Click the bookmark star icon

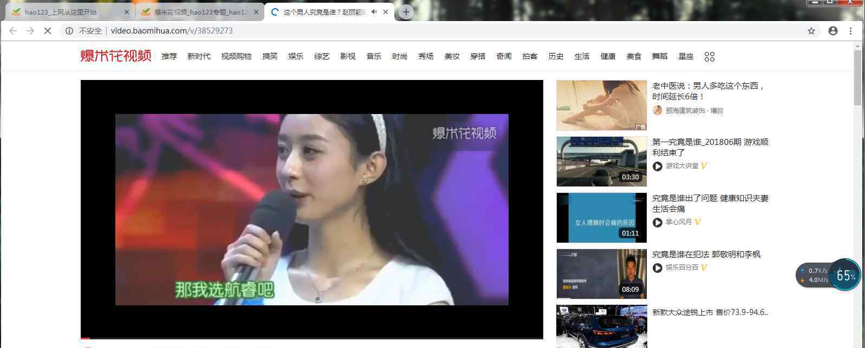tap(811, 31)
